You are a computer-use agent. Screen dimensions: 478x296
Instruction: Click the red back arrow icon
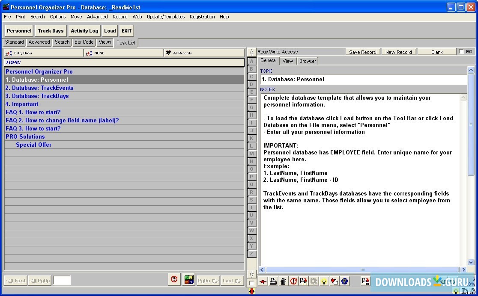coord(263,281)
